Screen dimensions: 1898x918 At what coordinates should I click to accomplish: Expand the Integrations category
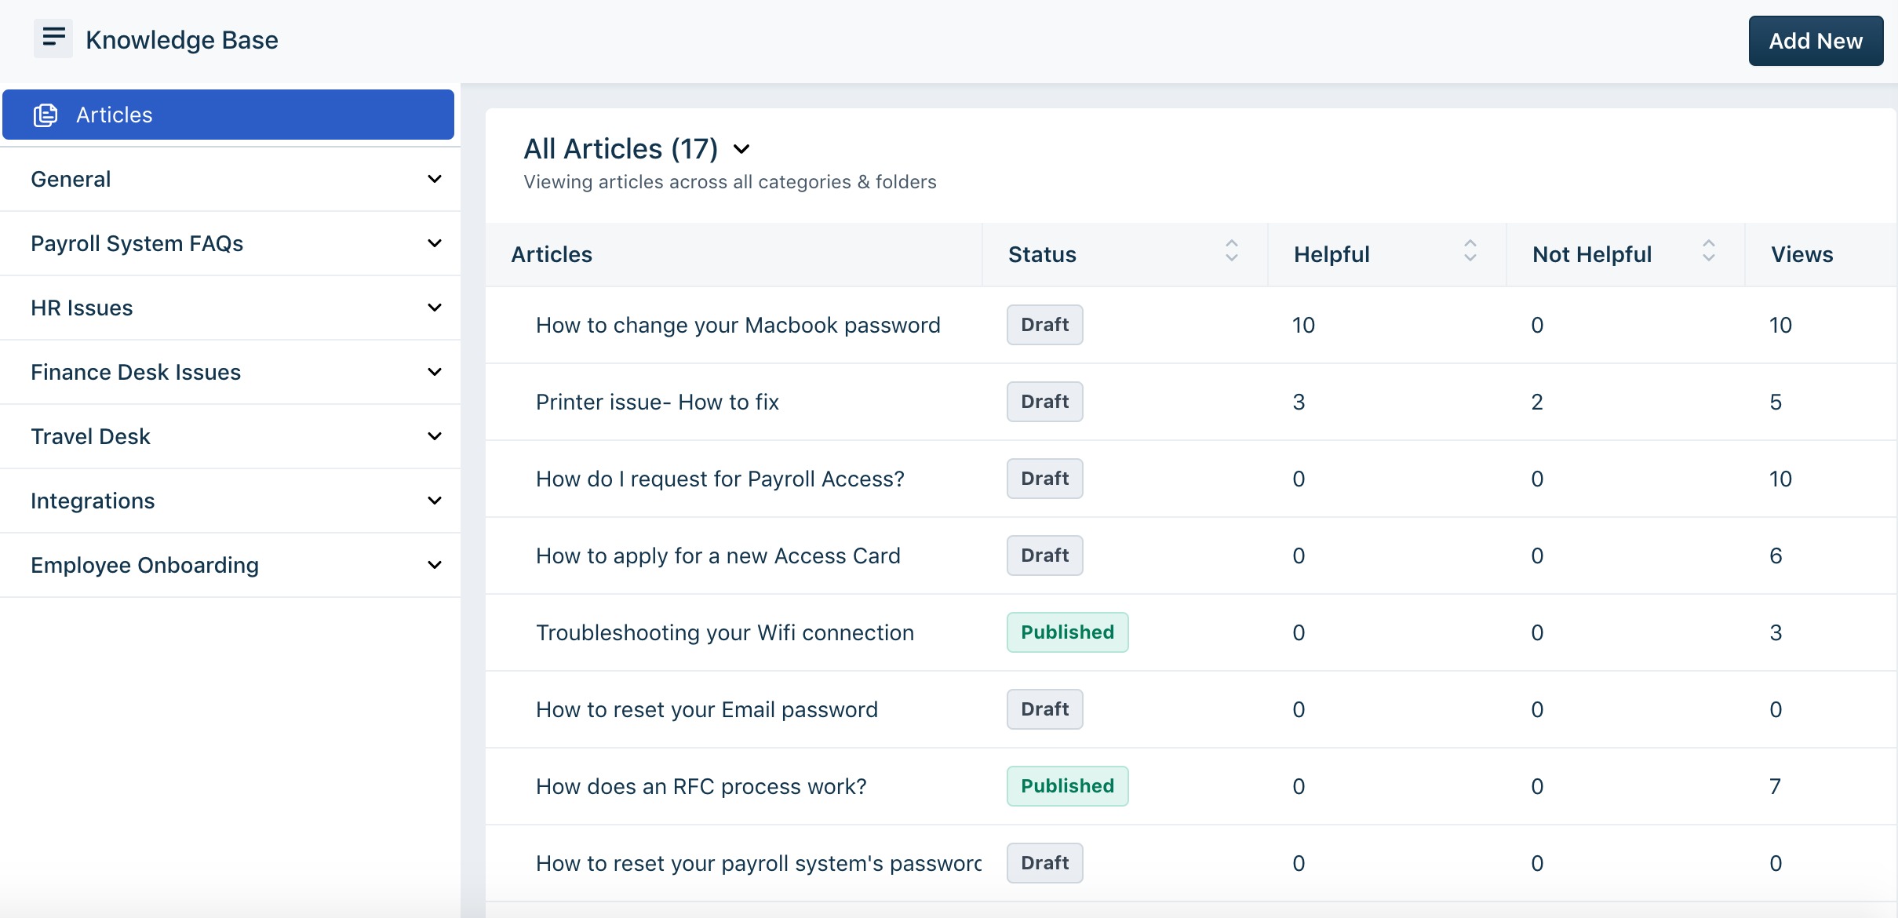tap(434, 501)
